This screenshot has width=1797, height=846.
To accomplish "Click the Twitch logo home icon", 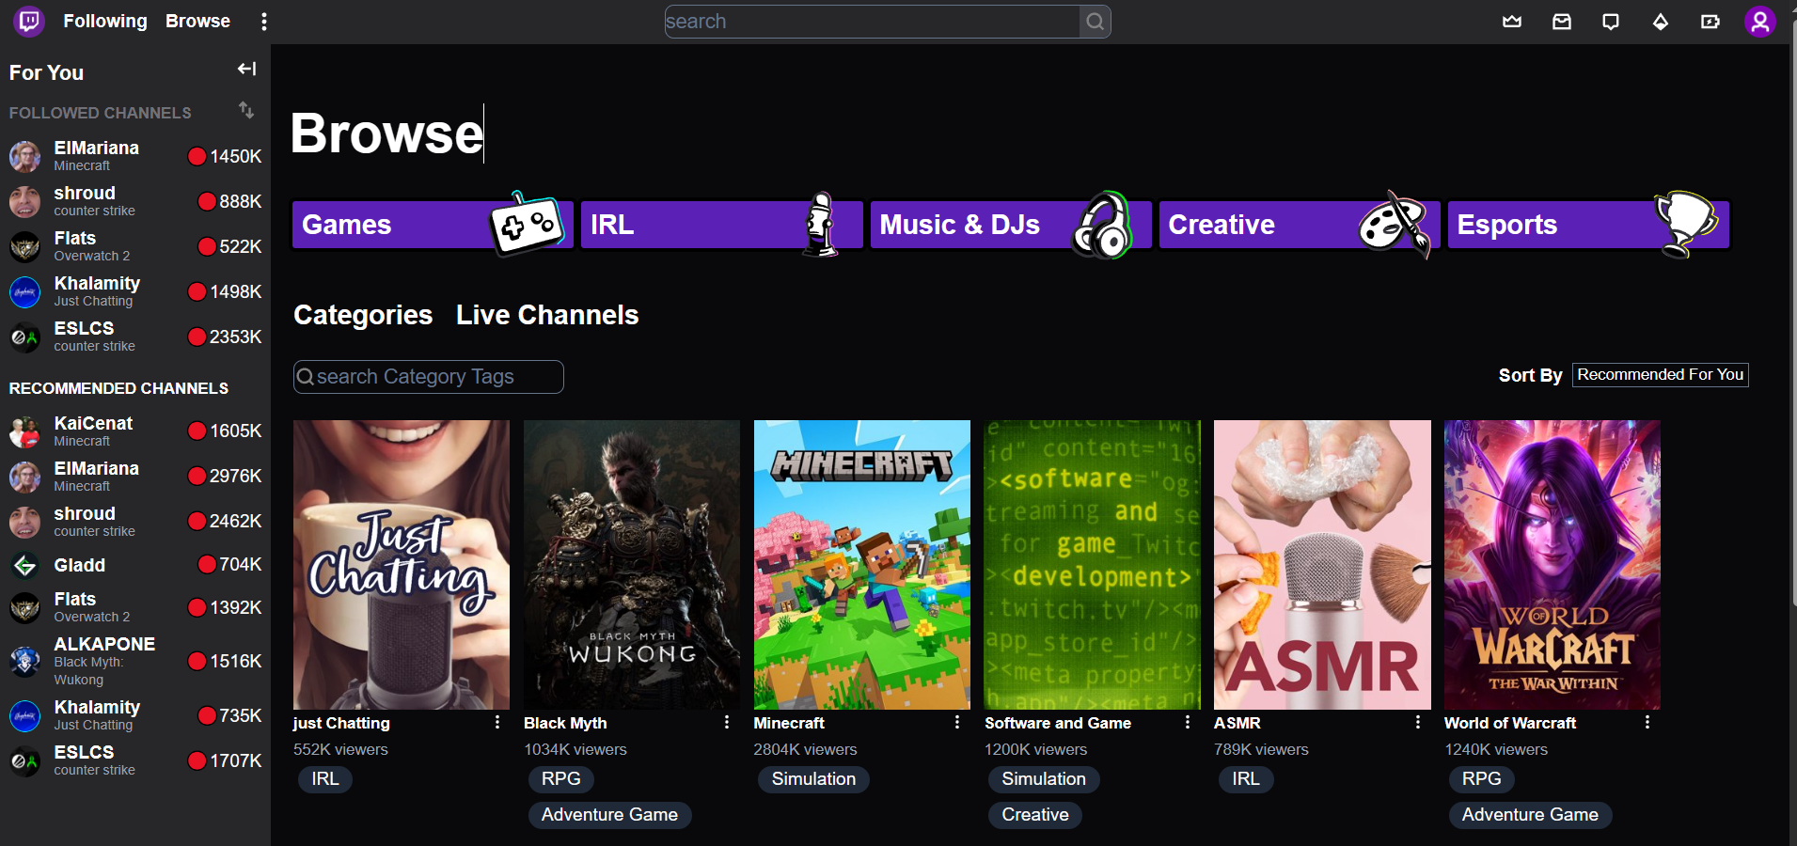I will tap(29, 21).
